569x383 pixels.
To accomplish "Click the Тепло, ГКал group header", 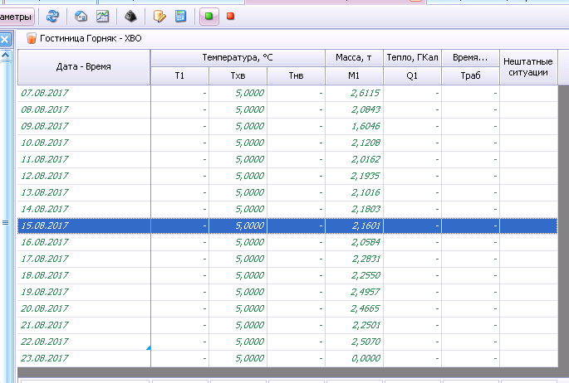I will click(x=412, y=58).
